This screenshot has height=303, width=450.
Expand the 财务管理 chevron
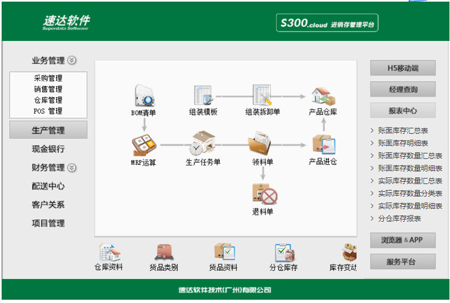click(72, 168)
